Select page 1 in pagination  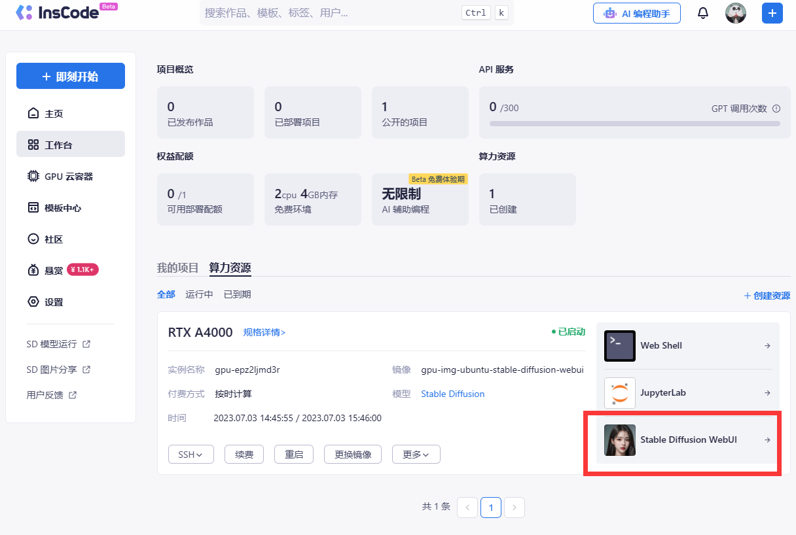pyautogui.click(x=491, y=507)
